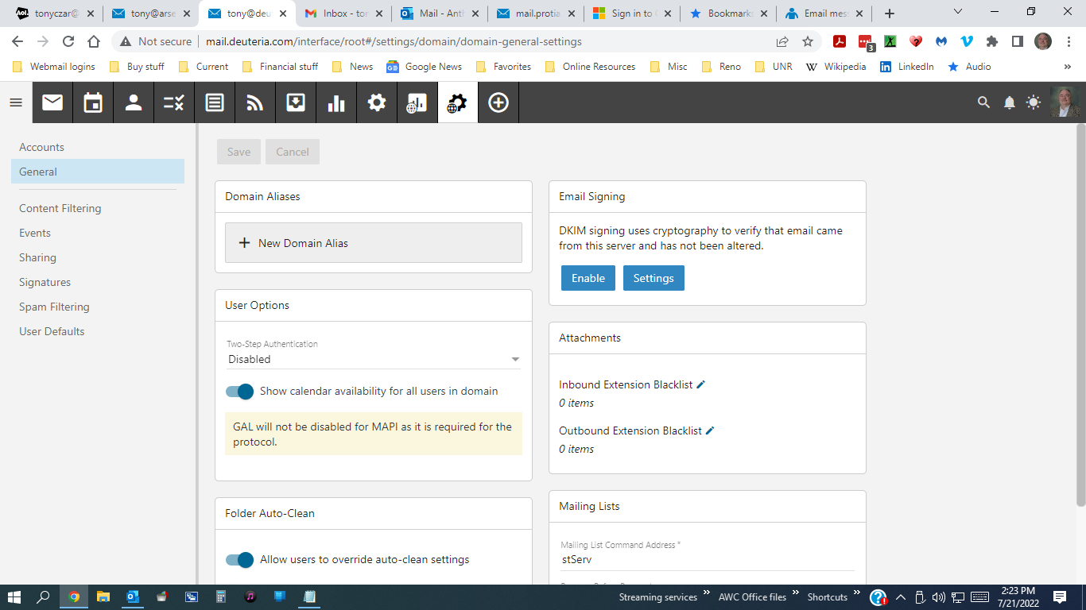Toggle Show calendar availability for all users
The width and height of the screenshot is (1086, 610).
point(239,391)
